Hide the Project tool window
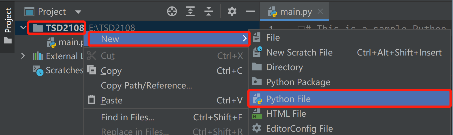This screenshot has width=453, height=135. point(250,12)
